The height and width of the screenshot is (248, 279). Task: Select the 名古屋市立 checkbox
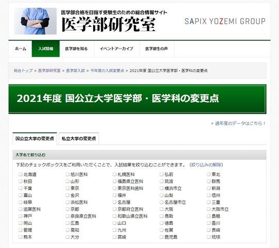161,202
